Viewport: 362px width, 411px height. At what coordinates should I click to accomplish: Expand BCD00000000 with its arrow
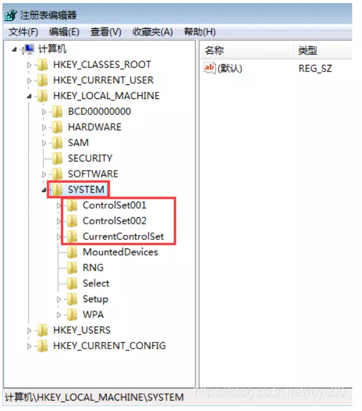[44, 112]
